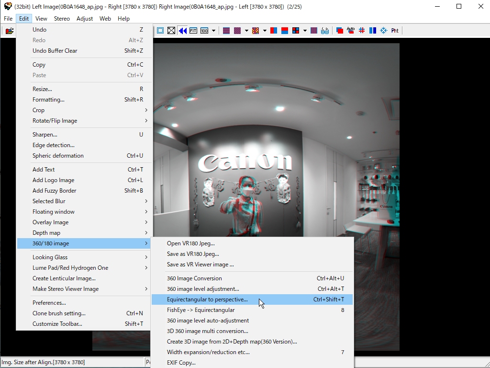Select Undo Buffer Clear
The width and height of the screenshot is (490, 368).
84,51
